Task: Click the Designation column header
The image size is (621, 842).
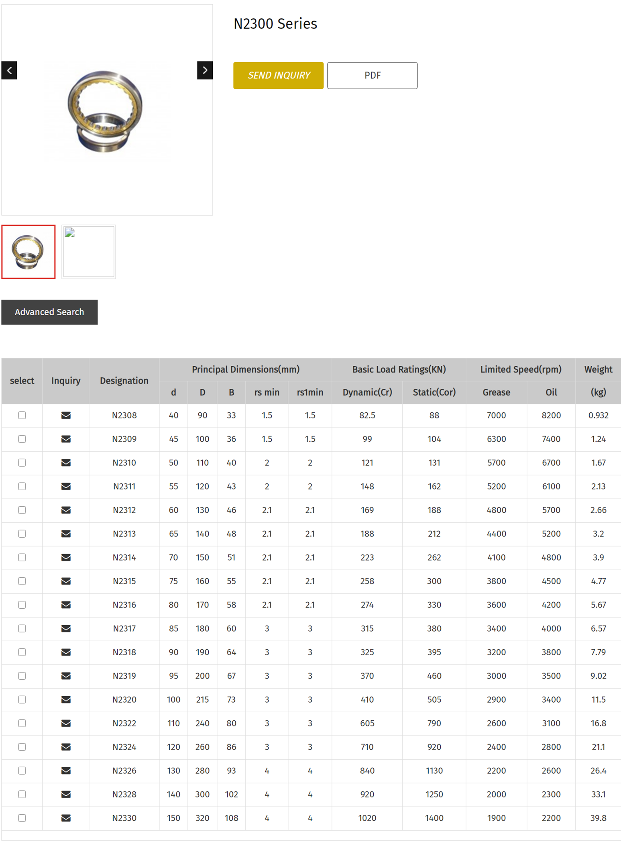Action: coord(124,381)
